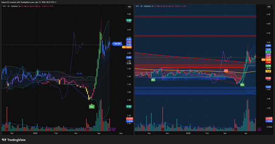The image size is (275, 144).
Task: Click the gray 3.74 price label on left chart
Action: [x=129, y=63]
